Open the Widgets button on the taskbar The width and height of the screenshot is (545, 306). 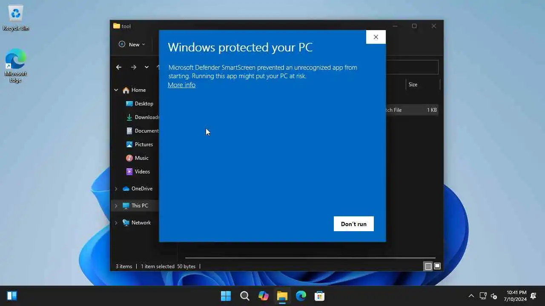tap(12, 296)
